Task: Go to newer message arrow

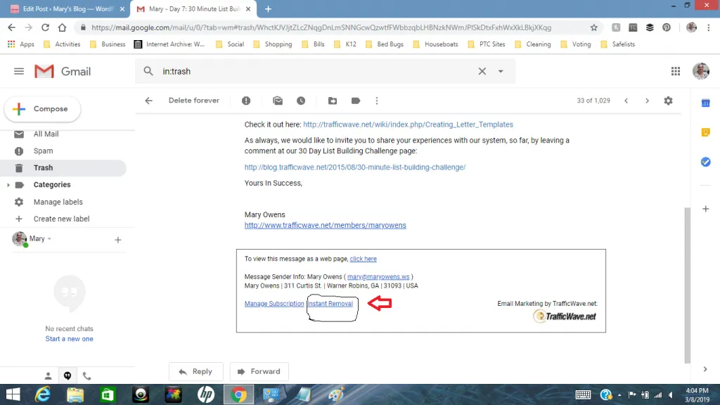Action: coord(626,101)
